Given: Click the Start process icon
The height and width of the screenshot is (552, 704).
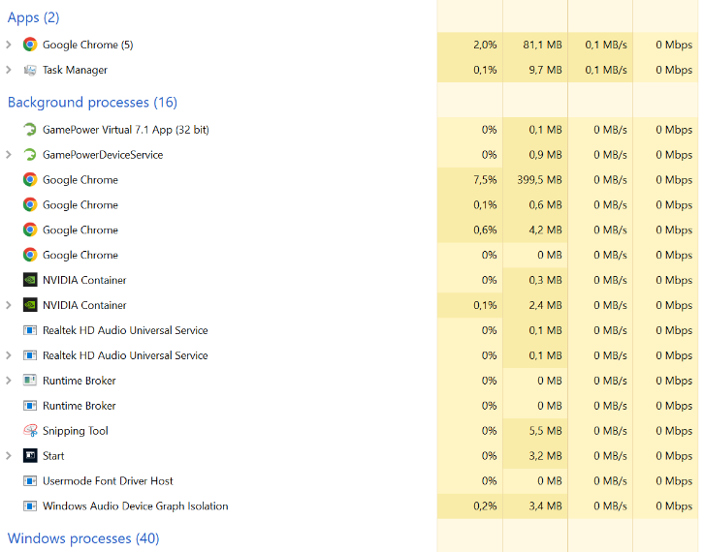Looking at the screenshot, I should (x=30, y=455).
